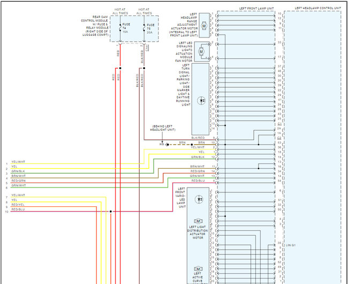
Task: Click the LED symbol in turn signal light block
Action: tap(202, 100)
